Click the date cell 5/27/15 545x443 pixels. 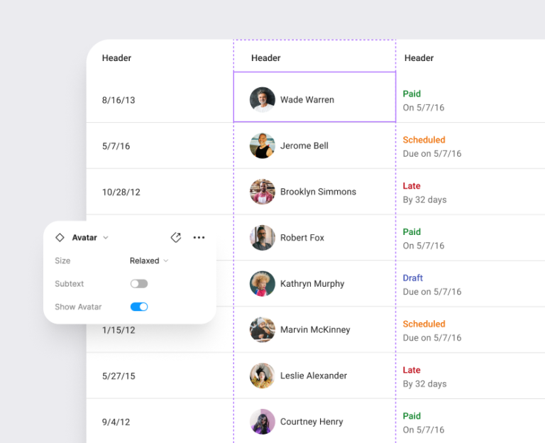tap(119, 376)
